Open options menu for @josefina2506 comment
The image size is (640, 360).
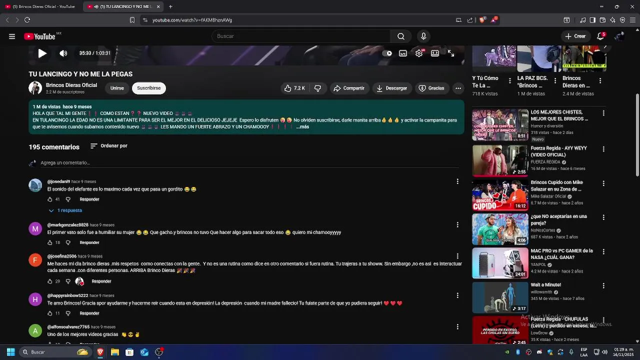457,256
